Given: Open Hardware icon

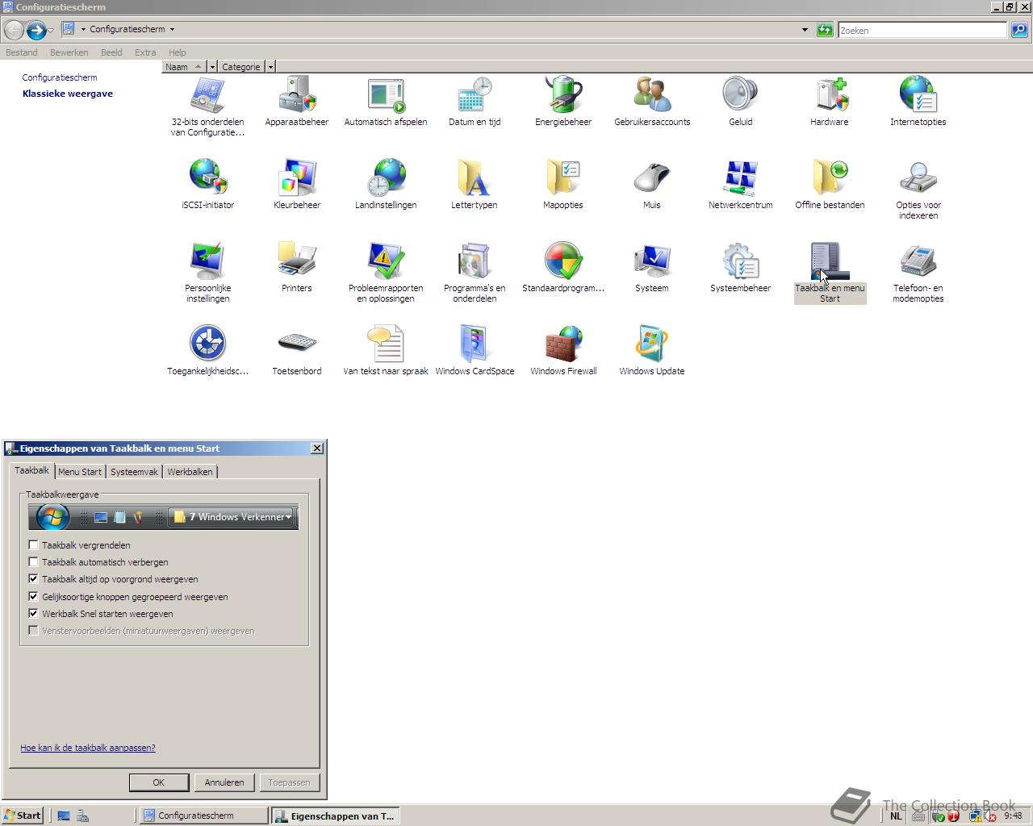Looking at the screenshot, I should click(830, 95).
